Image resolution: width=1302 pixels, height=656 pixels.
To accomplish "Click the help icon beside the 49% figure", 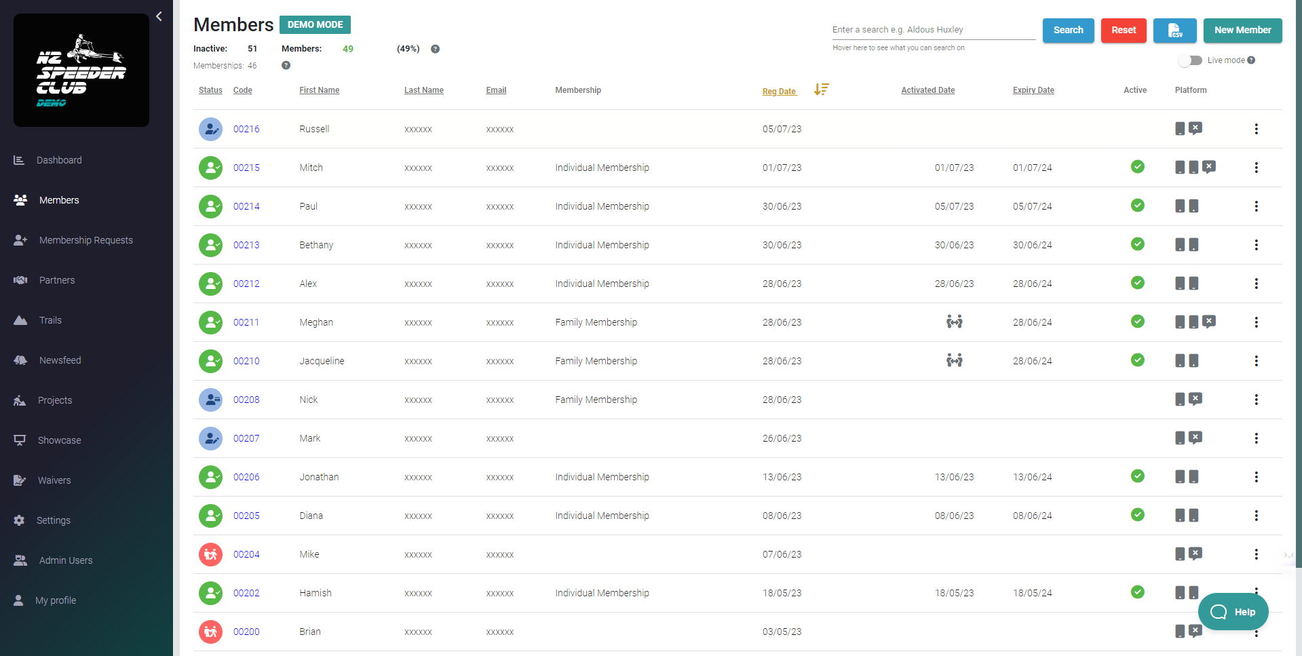I will tap(435, 49).
